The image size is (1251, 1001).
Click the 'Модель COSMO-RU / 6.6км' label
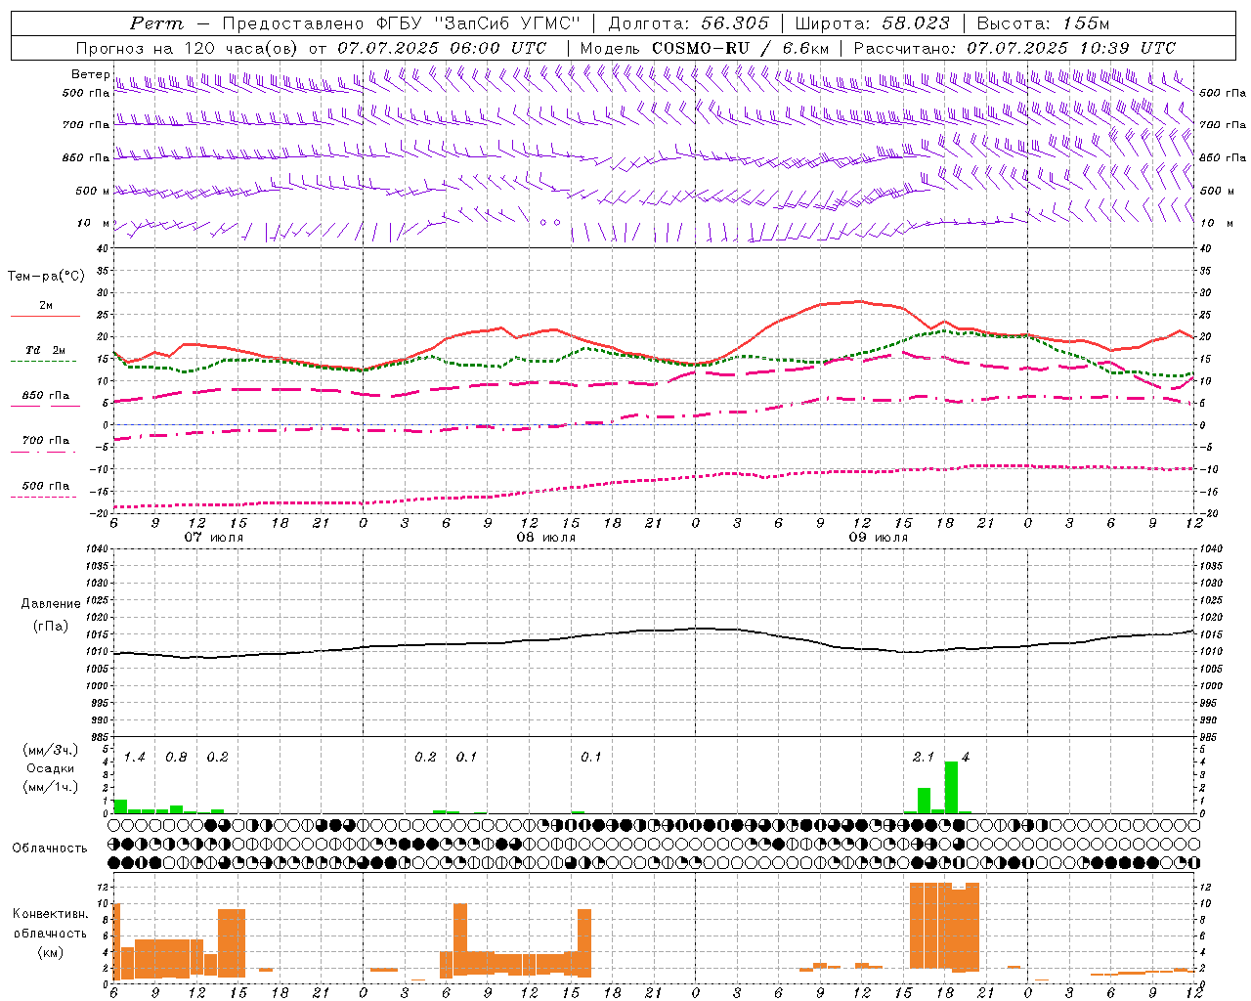point(705,48)
